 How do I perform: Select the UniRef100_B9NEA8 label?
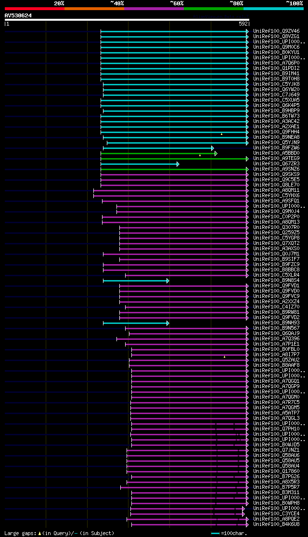point(277,137)
